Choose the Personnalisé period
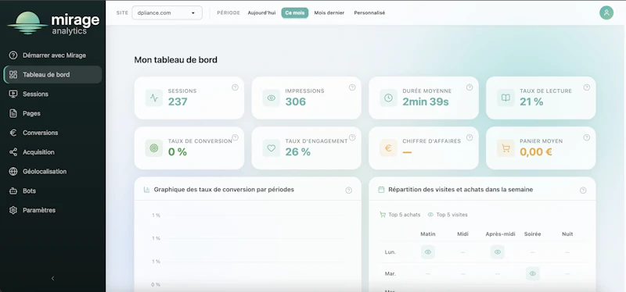 click(369, 12)
